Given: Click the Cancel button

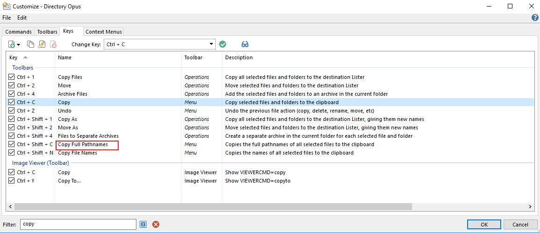Looking at the screenshot, I should coord(520,225).
